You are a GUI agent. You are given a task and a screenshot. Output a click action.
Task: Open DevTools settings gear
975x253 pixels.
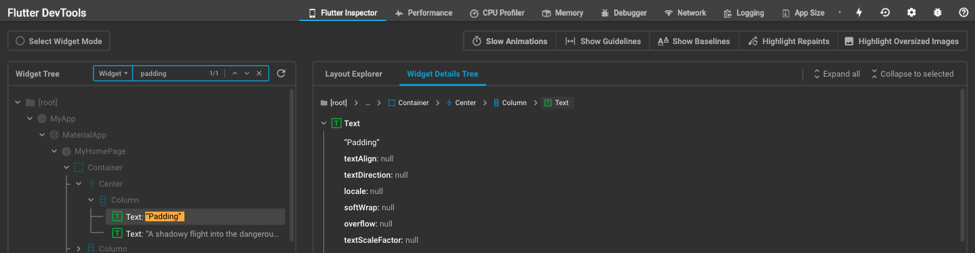click(911, 13)
